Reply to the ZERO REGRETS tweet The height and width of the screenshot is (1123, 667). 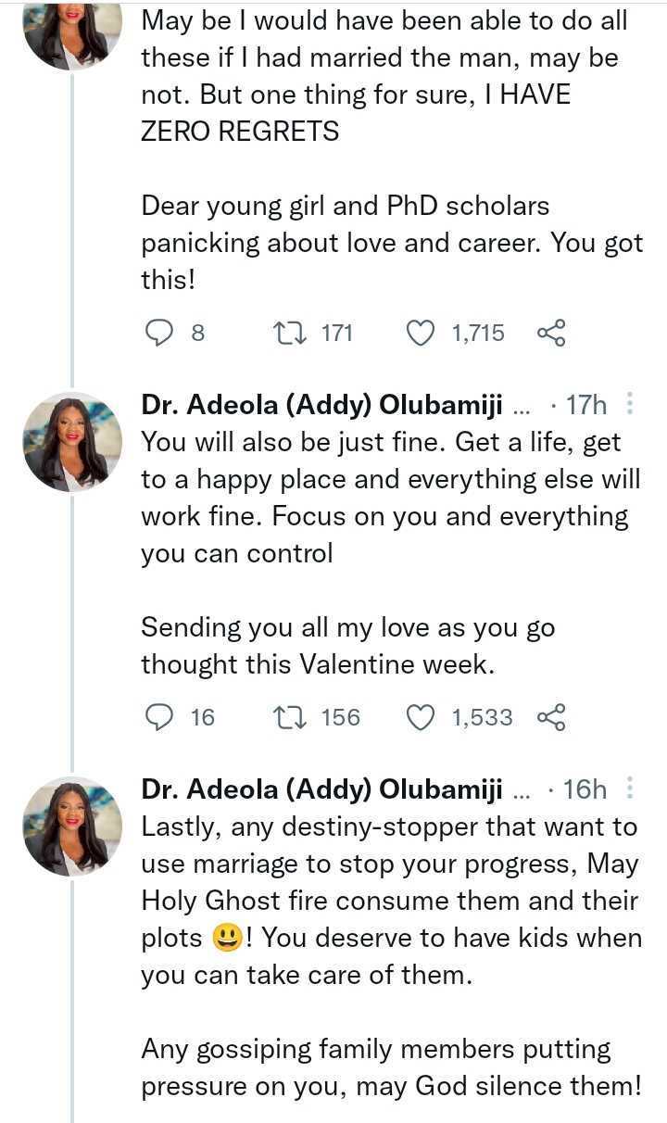161,334
